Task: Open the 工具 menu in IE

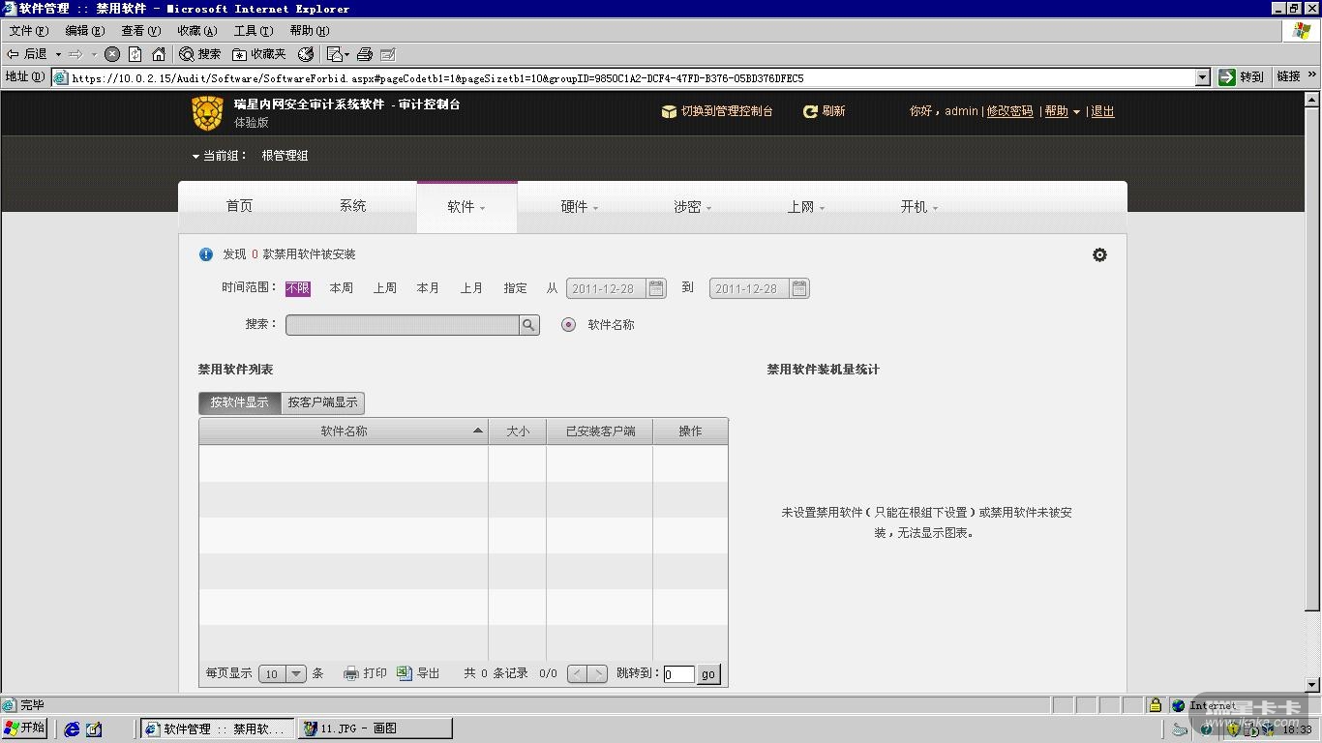Action: [x=253, y=31]
